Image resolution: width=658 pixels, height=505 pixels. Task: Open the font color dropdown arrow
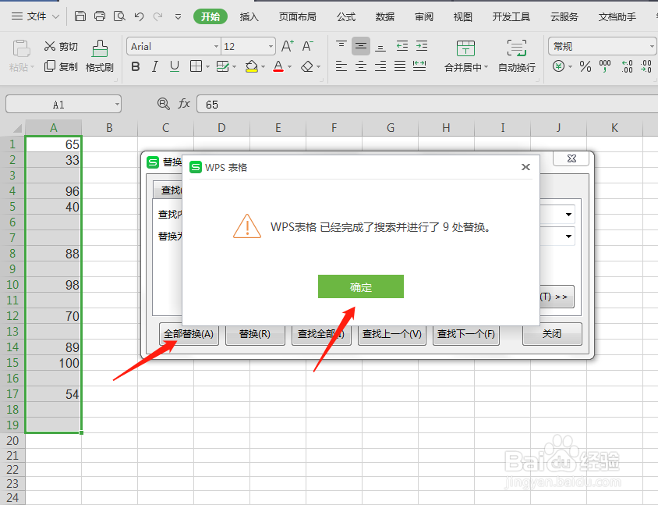tap(289, 67)
